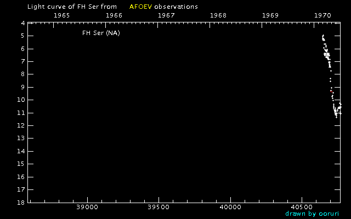Click magnitude 13 axis label
Viewport: 351px width, 219px height.
point(21,139)
